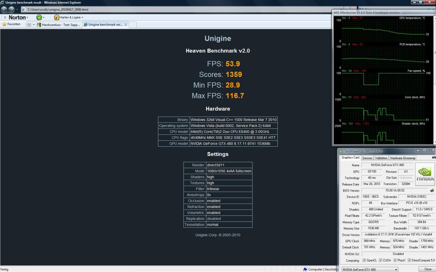Screen dimensions: 436x272
Task: Click the IE logo in title bar
Action: point(2,2)
